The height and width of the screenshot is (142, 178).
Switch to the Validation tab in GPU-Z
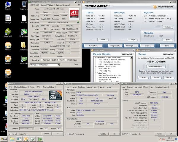pyautogui.click(x=51, y=5)
